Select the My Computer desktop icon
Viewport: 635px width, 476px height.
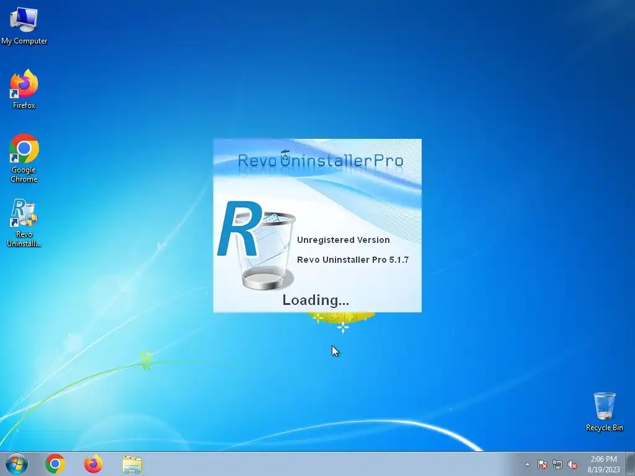point(24,25)
